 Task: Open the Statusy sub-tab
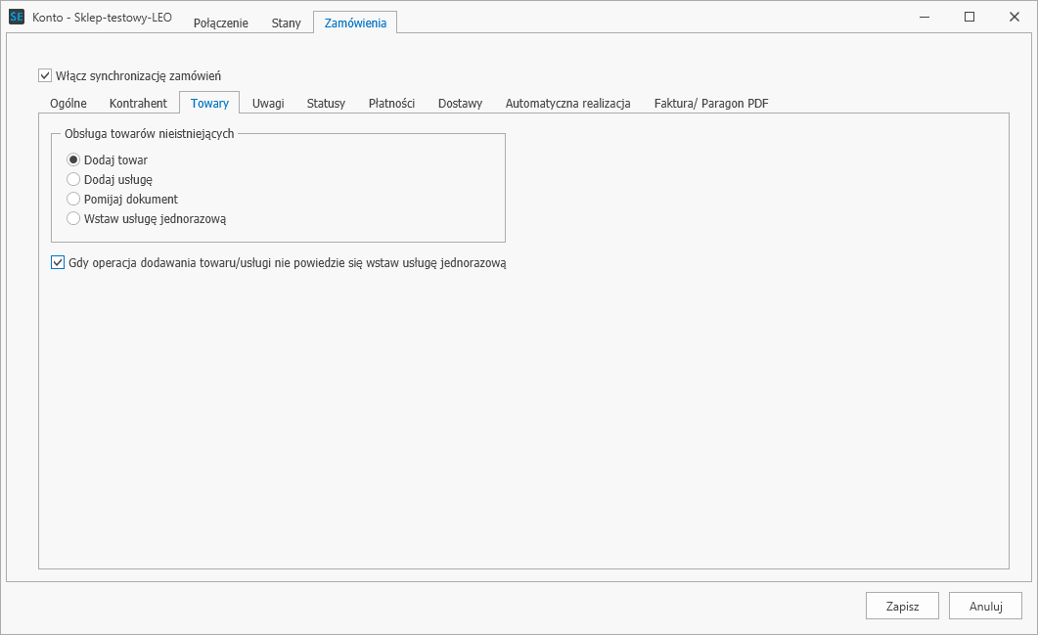point(326,104)
